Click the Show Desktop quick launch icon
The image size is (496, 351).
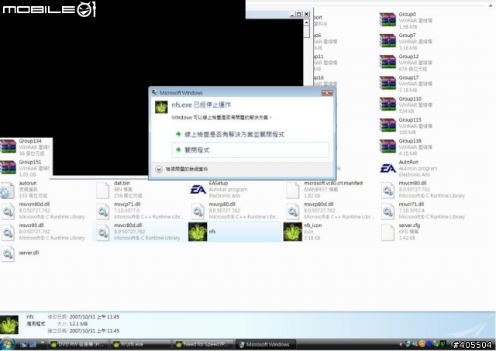point(23,344)
